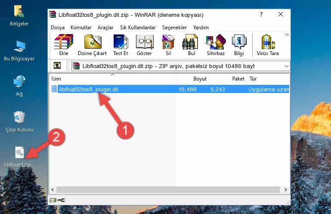
Task: Sort by the Tür column header
Action: tap(268, 79)
